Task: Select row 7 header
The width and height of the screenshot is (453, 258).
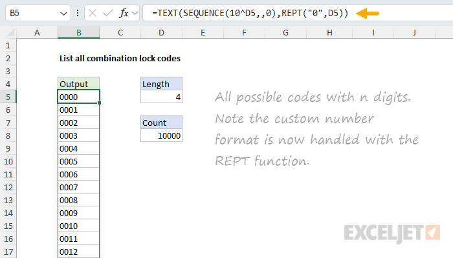Action: click(x=8, y=123)
